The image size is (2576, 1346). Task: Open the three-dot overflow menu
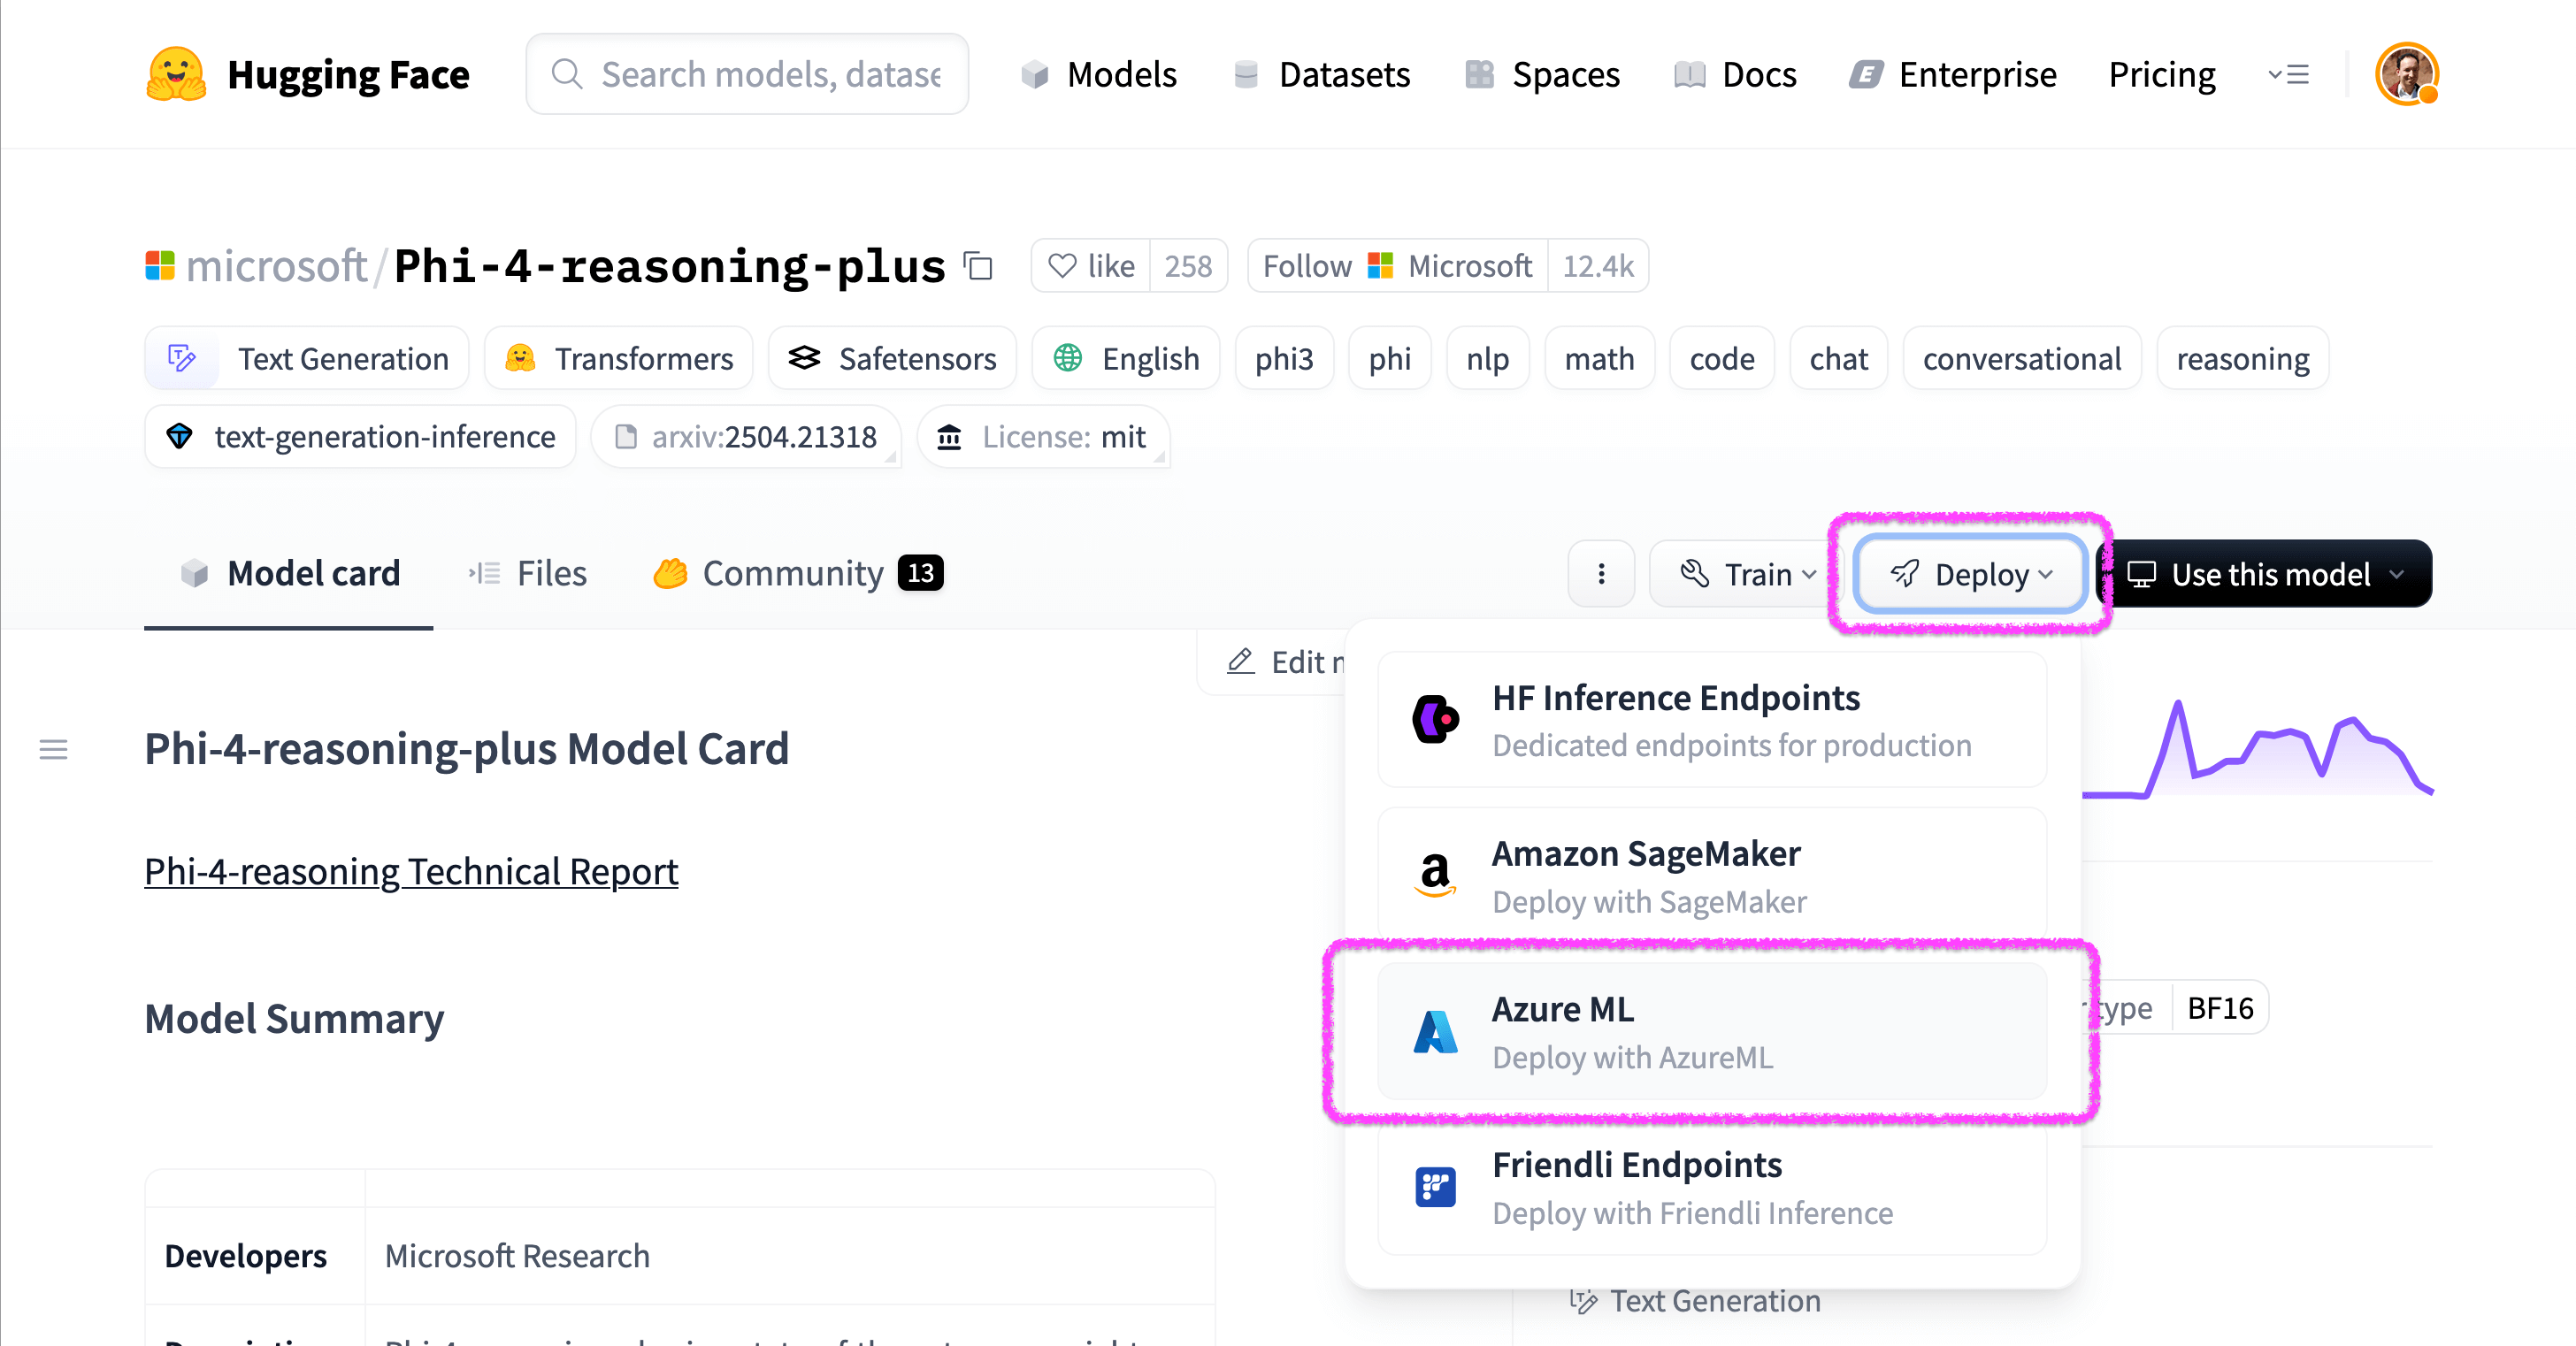[1601, 573]
